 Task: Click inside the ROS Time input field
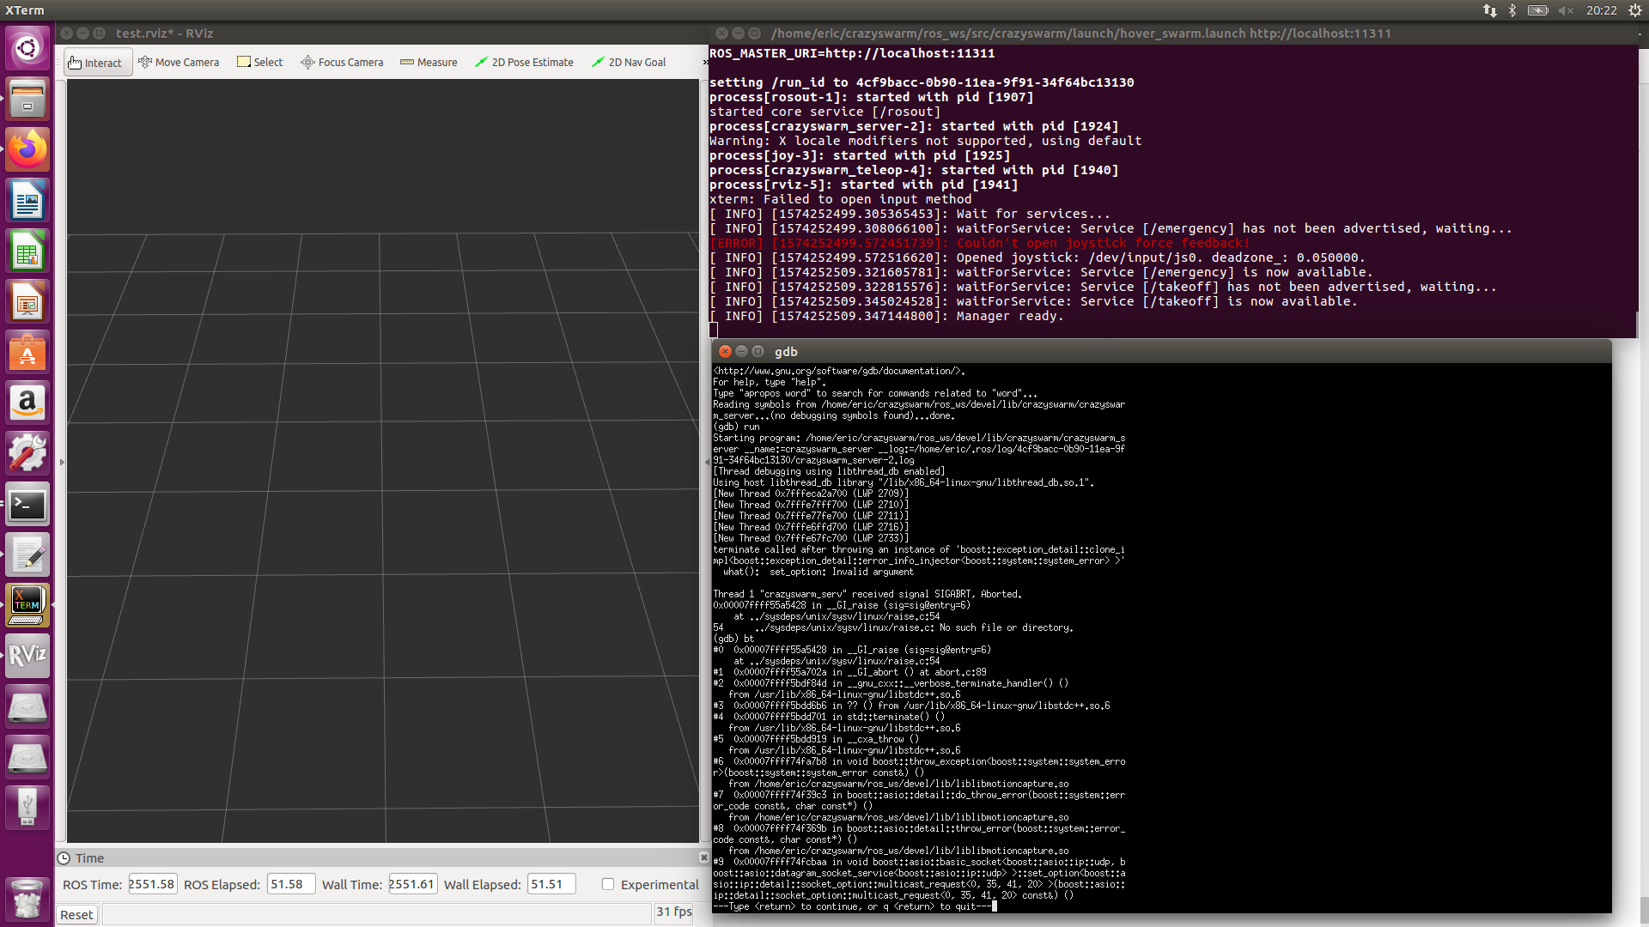[152, 883]
